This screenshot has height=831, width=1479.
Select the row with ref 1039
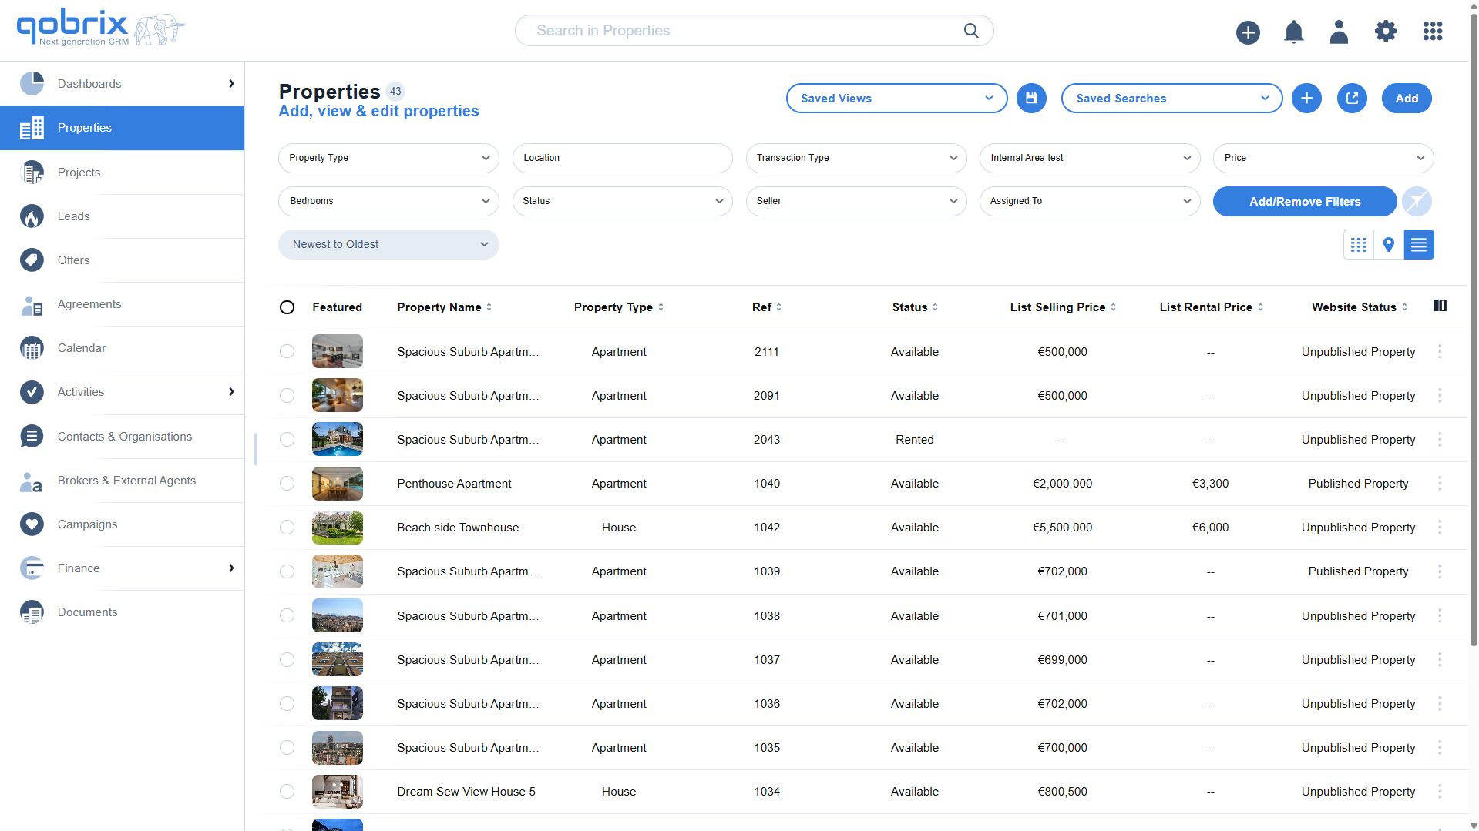tap(287, 571)
